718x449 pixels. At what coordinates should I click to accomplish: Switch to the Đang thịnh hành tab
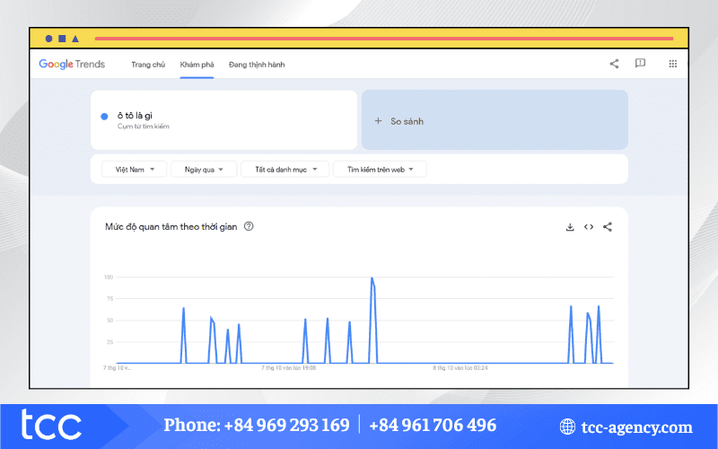(x=257, y=65)
